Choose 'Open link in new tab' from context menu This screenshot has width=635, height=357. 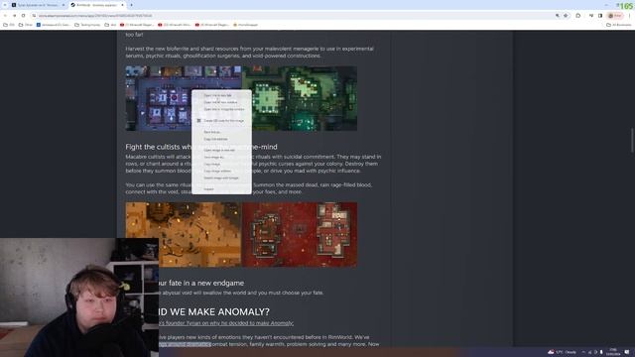pyautogui.click(x=221, y=95)
